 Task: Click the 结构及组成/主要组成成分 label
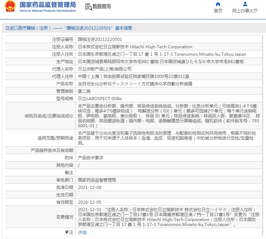point(49,116)
